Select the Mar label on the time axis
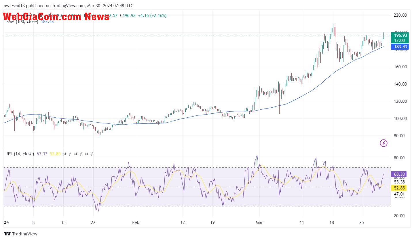 (x=259, y=222)
